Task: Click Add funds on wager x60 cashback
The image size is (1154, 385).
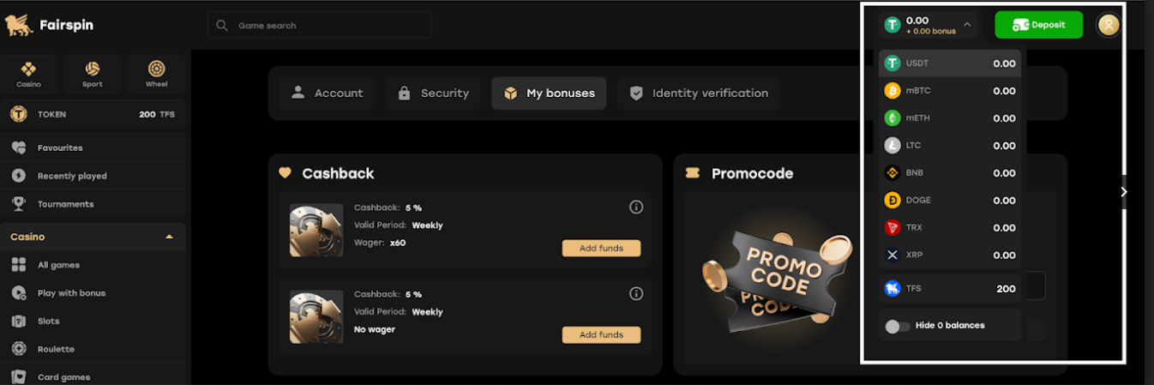Action: [x=601, y=248]
